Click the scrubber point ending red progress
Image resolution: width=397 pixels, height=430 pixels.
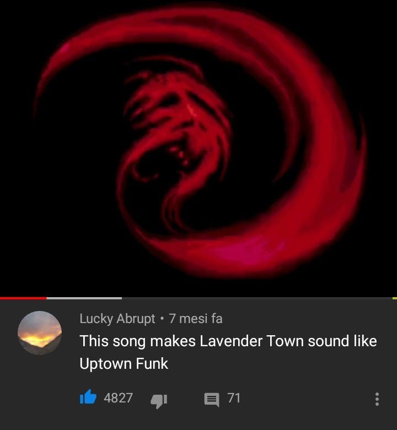46,298
